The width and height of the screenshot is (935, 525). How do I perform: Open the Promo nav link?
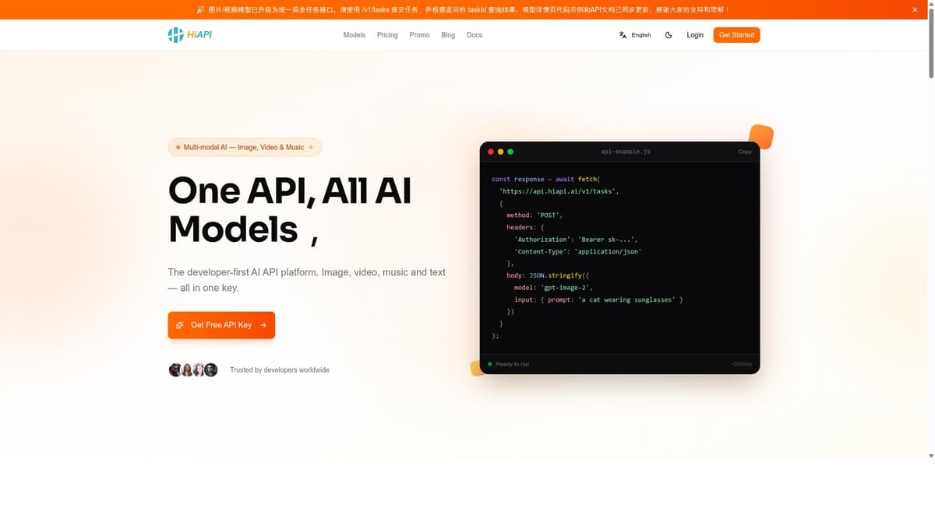[419, 35]
